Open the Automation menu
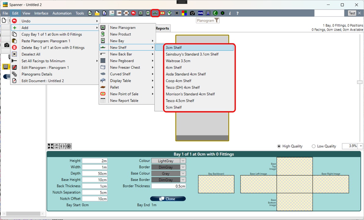Screen dimensions: 364x220 62,13
